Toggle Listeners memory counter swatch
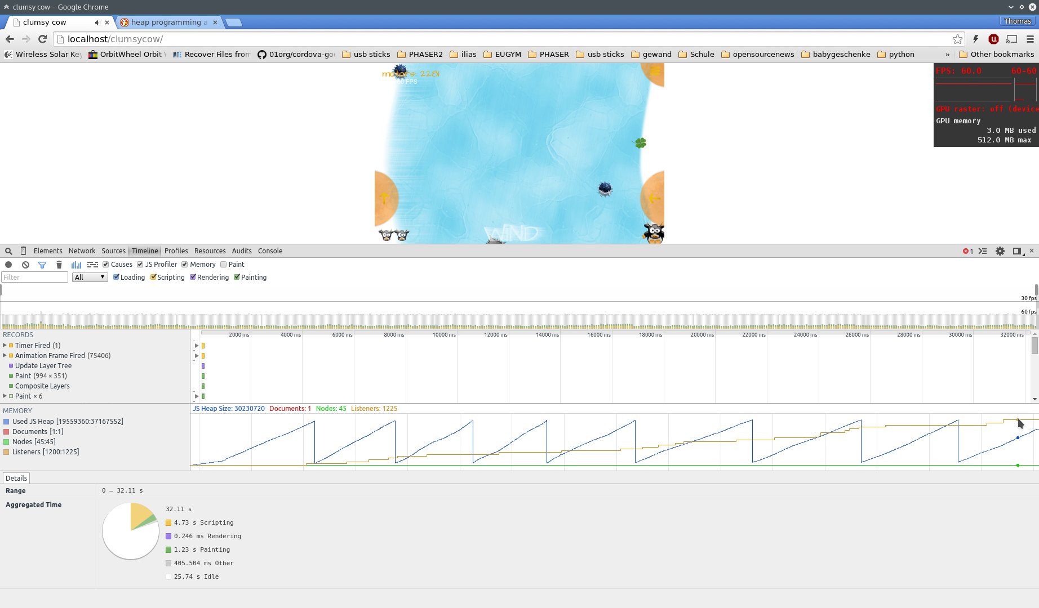The image size is (1039, 608). [6, 452]
